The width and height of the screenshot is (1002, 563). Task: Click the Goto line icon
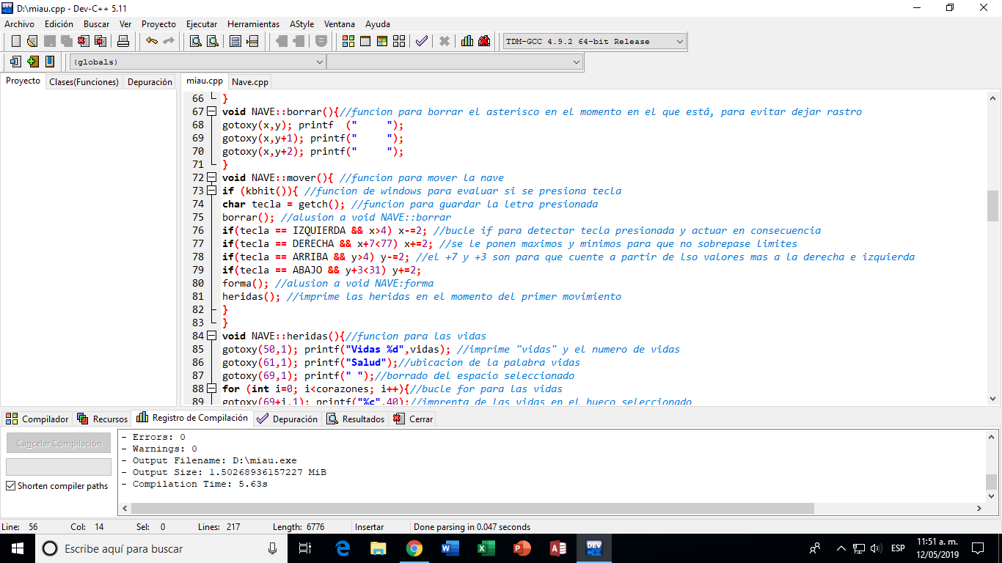[x=252, y=41]
